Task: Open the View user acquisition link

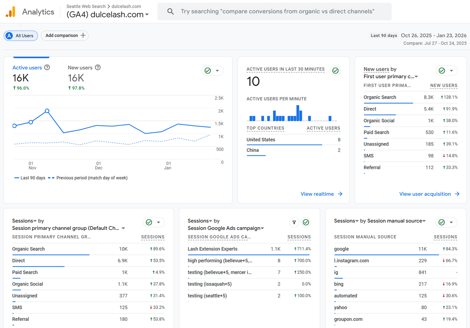Action: coord(429,194)
